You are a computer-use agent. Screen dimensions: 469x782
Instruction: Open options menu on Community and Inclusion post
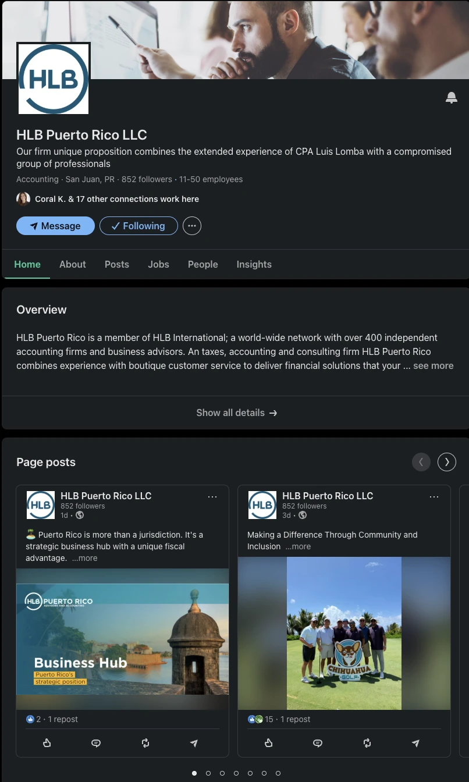[x=434, y=497]
